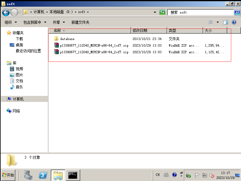Image resolution: width=241 pixels, height=181 pixels.
Task: Click the folder icon in the address bar
Action: [26, 12]
